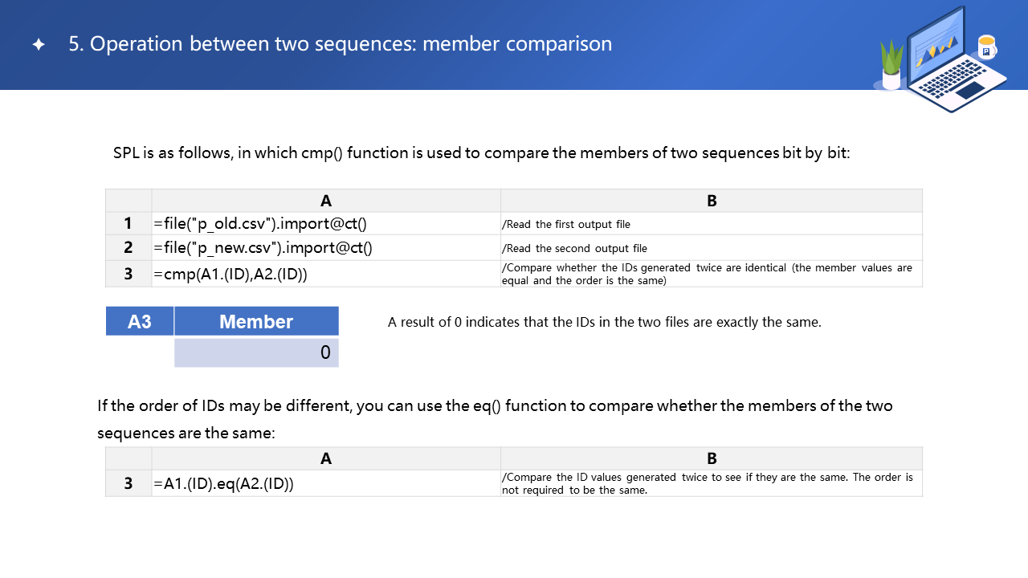This screenshot has width=1028, height=578.
Task: Click column B header of second table
Action: coord(711,458)
